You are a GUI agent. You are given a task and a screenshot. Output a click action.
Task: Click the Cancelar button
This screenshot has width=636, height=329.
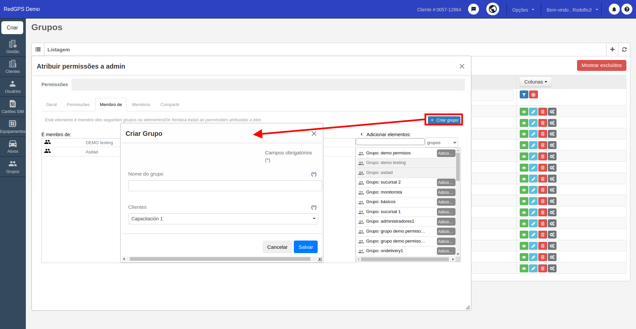pyautogui.click(x=277, y=247)
